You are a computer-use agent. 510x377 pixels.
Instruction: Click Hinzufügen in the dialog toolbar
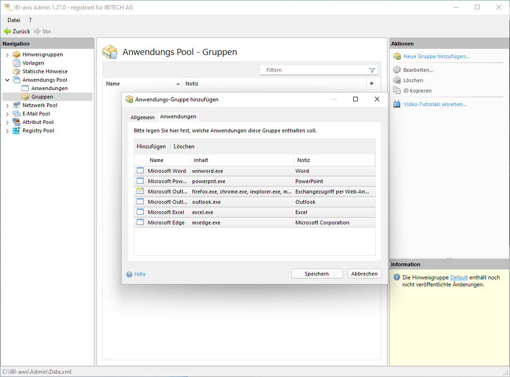click(151, 146)
